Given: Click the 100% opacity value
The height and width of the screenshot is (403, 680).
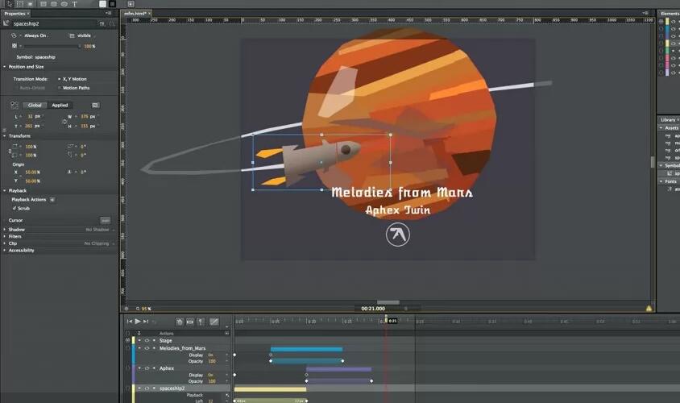Looking at the screenshot, I should click(89, 46).
